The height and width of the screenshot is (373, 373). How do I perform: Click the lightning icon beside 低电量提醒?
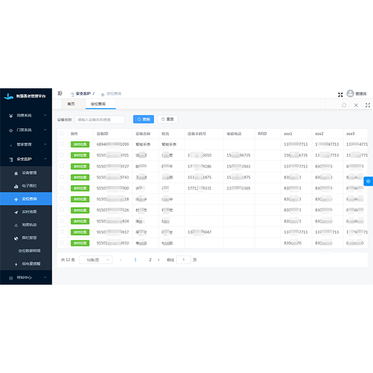(x=16, y=264)
